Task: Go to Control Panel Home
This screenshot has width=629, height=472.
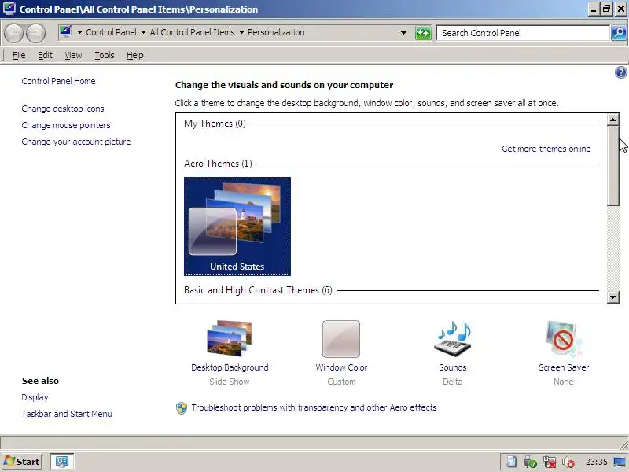Action: pos(58,81)
